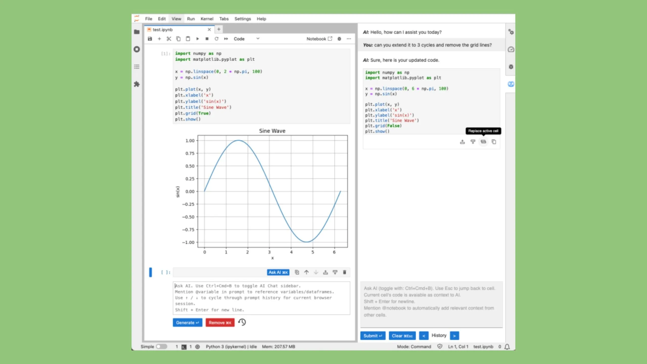Click Replace active cell icon
The height and width of the screenshot is (364, 647).
pos(483,142)
